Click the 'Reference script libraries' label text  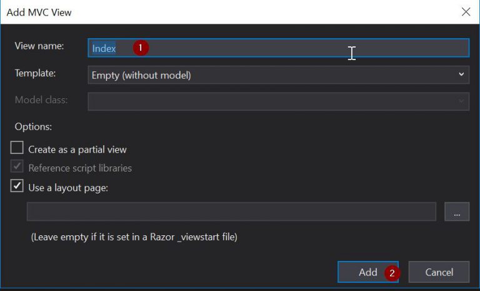coord(80,168)
